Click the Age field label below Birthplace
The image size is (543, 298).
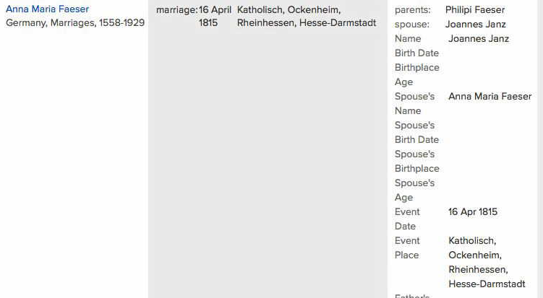pos(403,82)
